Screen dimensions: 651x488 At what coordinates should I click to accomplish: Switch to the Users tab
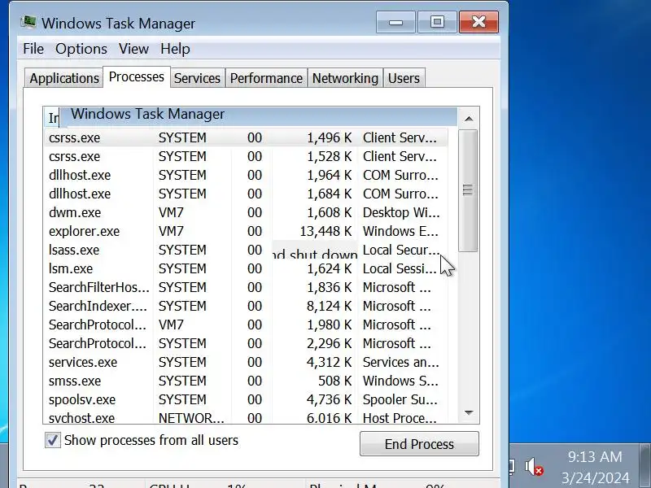404,78
